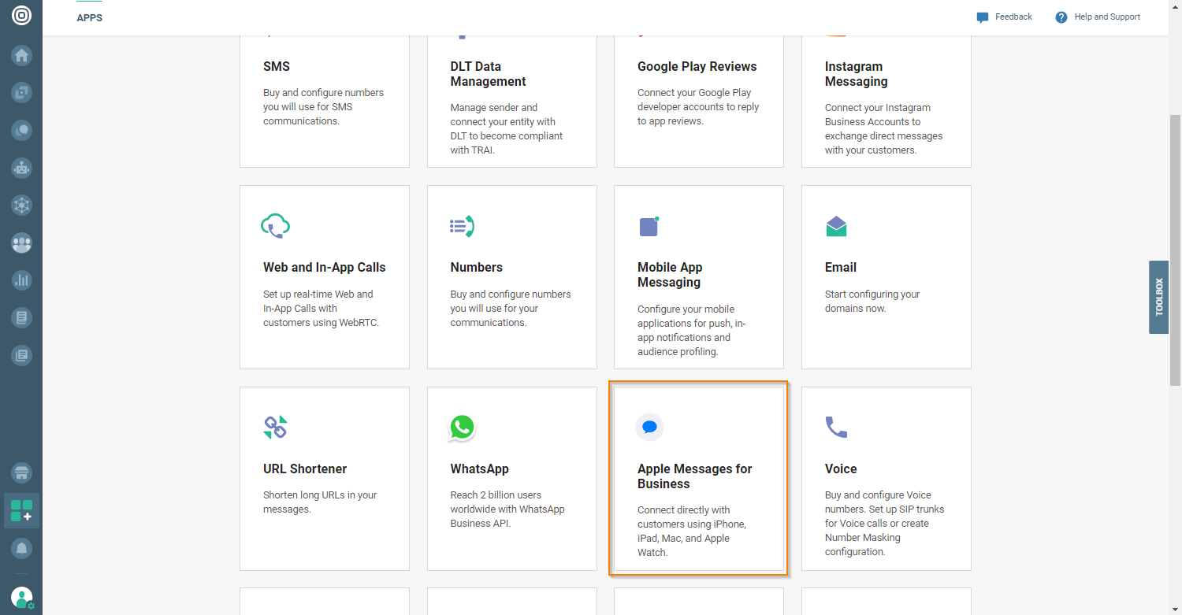Click the green WhatsApp icon
This screenshot has height=615, width=1182.
(462, 428)
